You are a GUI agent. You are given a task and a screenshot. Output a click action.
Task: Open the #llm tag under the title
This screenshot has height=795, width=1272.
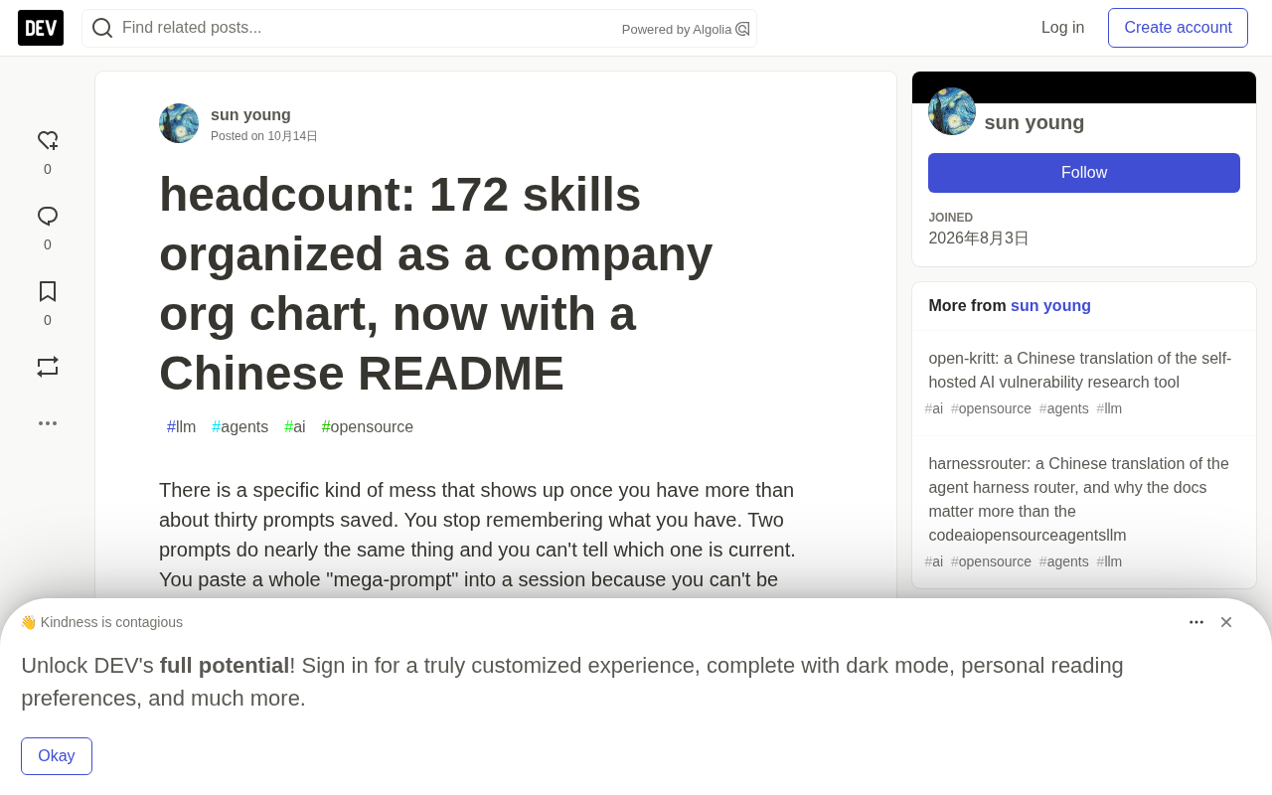pyautogui.click(x=182, y=427)
